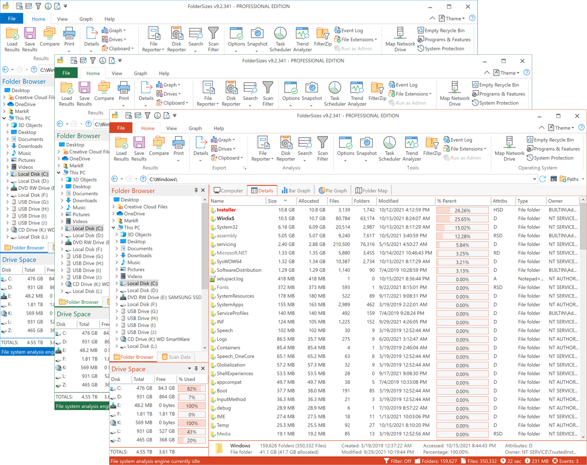Viewport: 587px width, 465px height.
Task: Click Event Log in front window
Action: pos(458,139)
